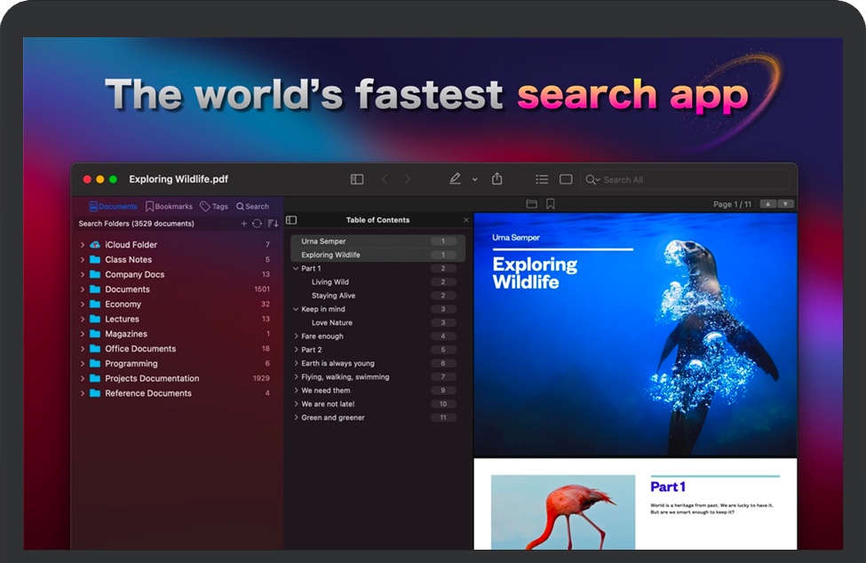The image size is (866, 563).
Task: Step up one page with the page stepper
Action: click(769, 203)
